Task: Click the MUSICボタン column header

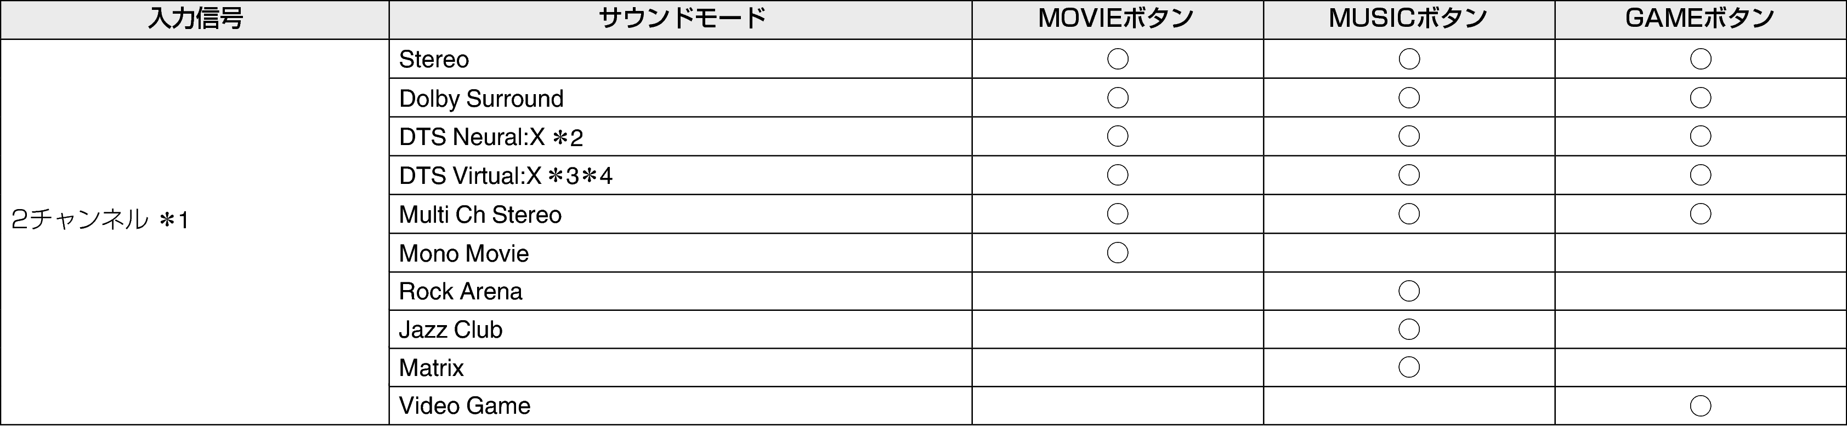Action: click(1408, 19)
